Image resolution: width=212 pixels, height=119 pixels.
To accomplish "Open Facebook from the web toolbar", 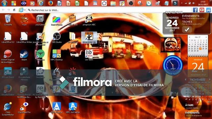I will 195,10.
